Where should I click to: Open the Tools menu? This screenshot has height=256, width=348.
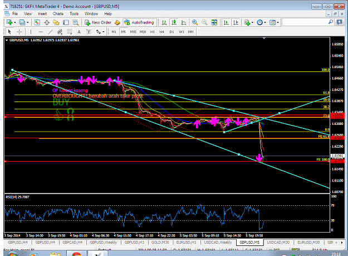click(74, 13)
